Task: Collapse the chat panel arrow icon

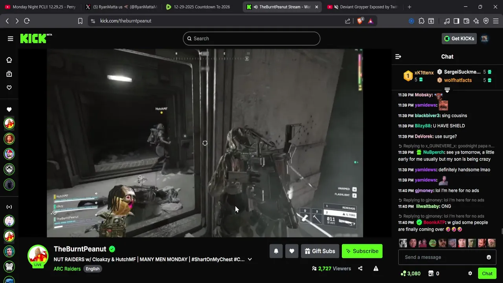Action: 398,57
